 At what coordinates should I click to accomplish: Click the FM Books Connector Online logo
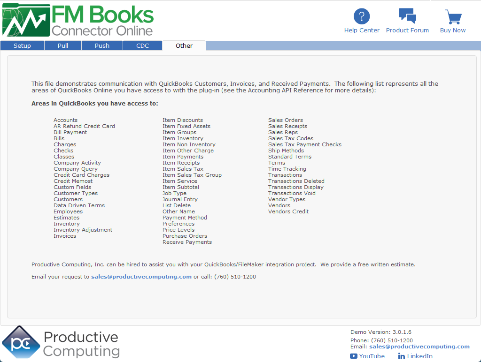78,20
